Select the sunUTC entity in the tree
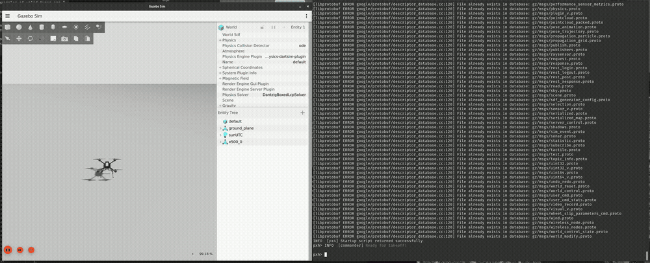 coord(235,135)
